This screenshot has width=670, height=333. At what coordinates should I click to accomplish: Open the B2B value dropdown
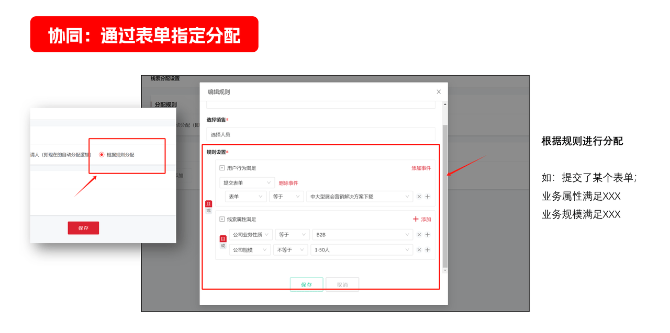click(362, 234)
